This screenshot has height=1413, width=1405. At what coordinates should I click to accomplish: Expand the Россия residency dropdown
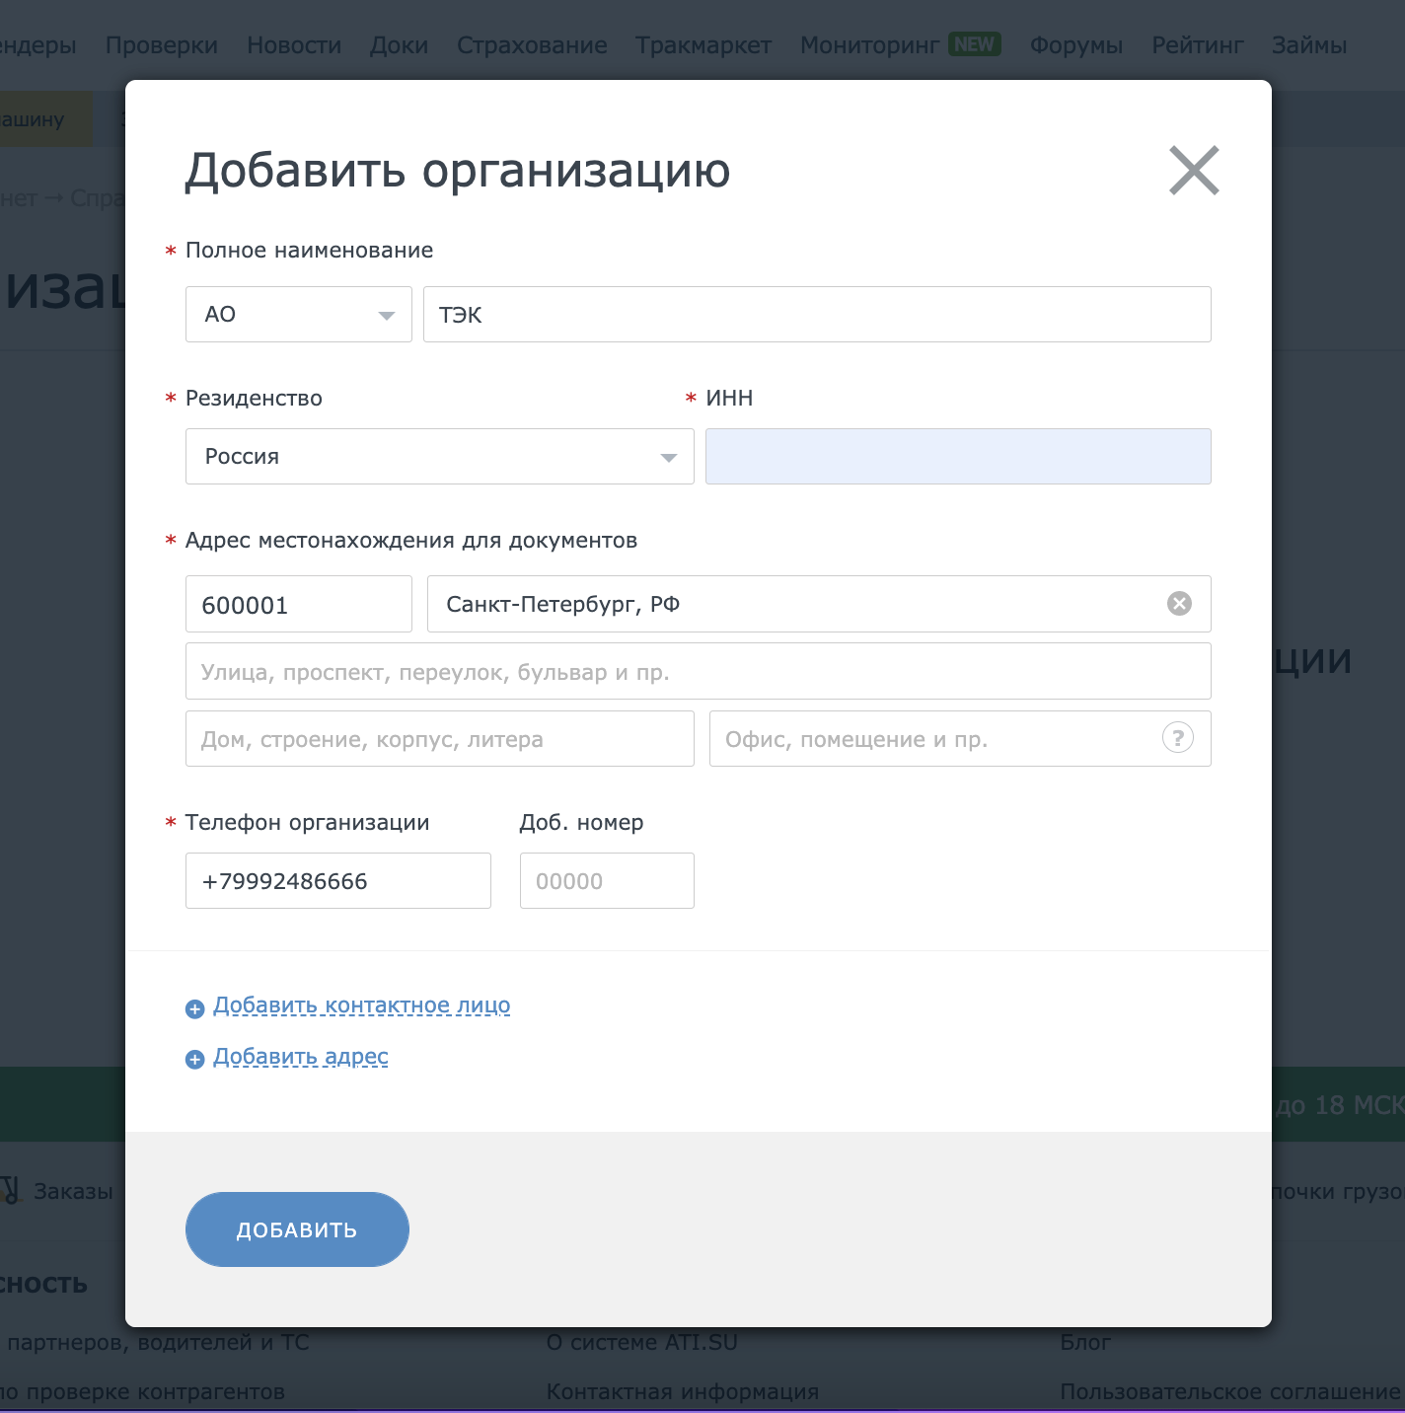[440, 457]
